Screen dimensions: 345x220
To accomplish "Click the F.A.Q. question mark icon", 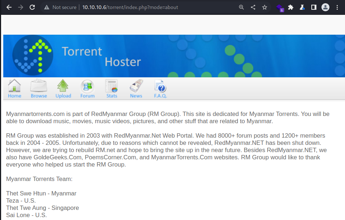I will [x=160, y=86].
